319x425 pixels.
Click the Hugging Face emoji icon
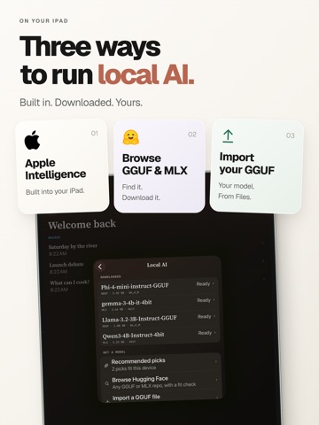(x=131, y=137)
